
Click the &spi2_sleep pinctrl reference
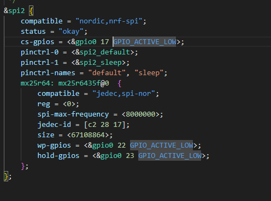98,63
